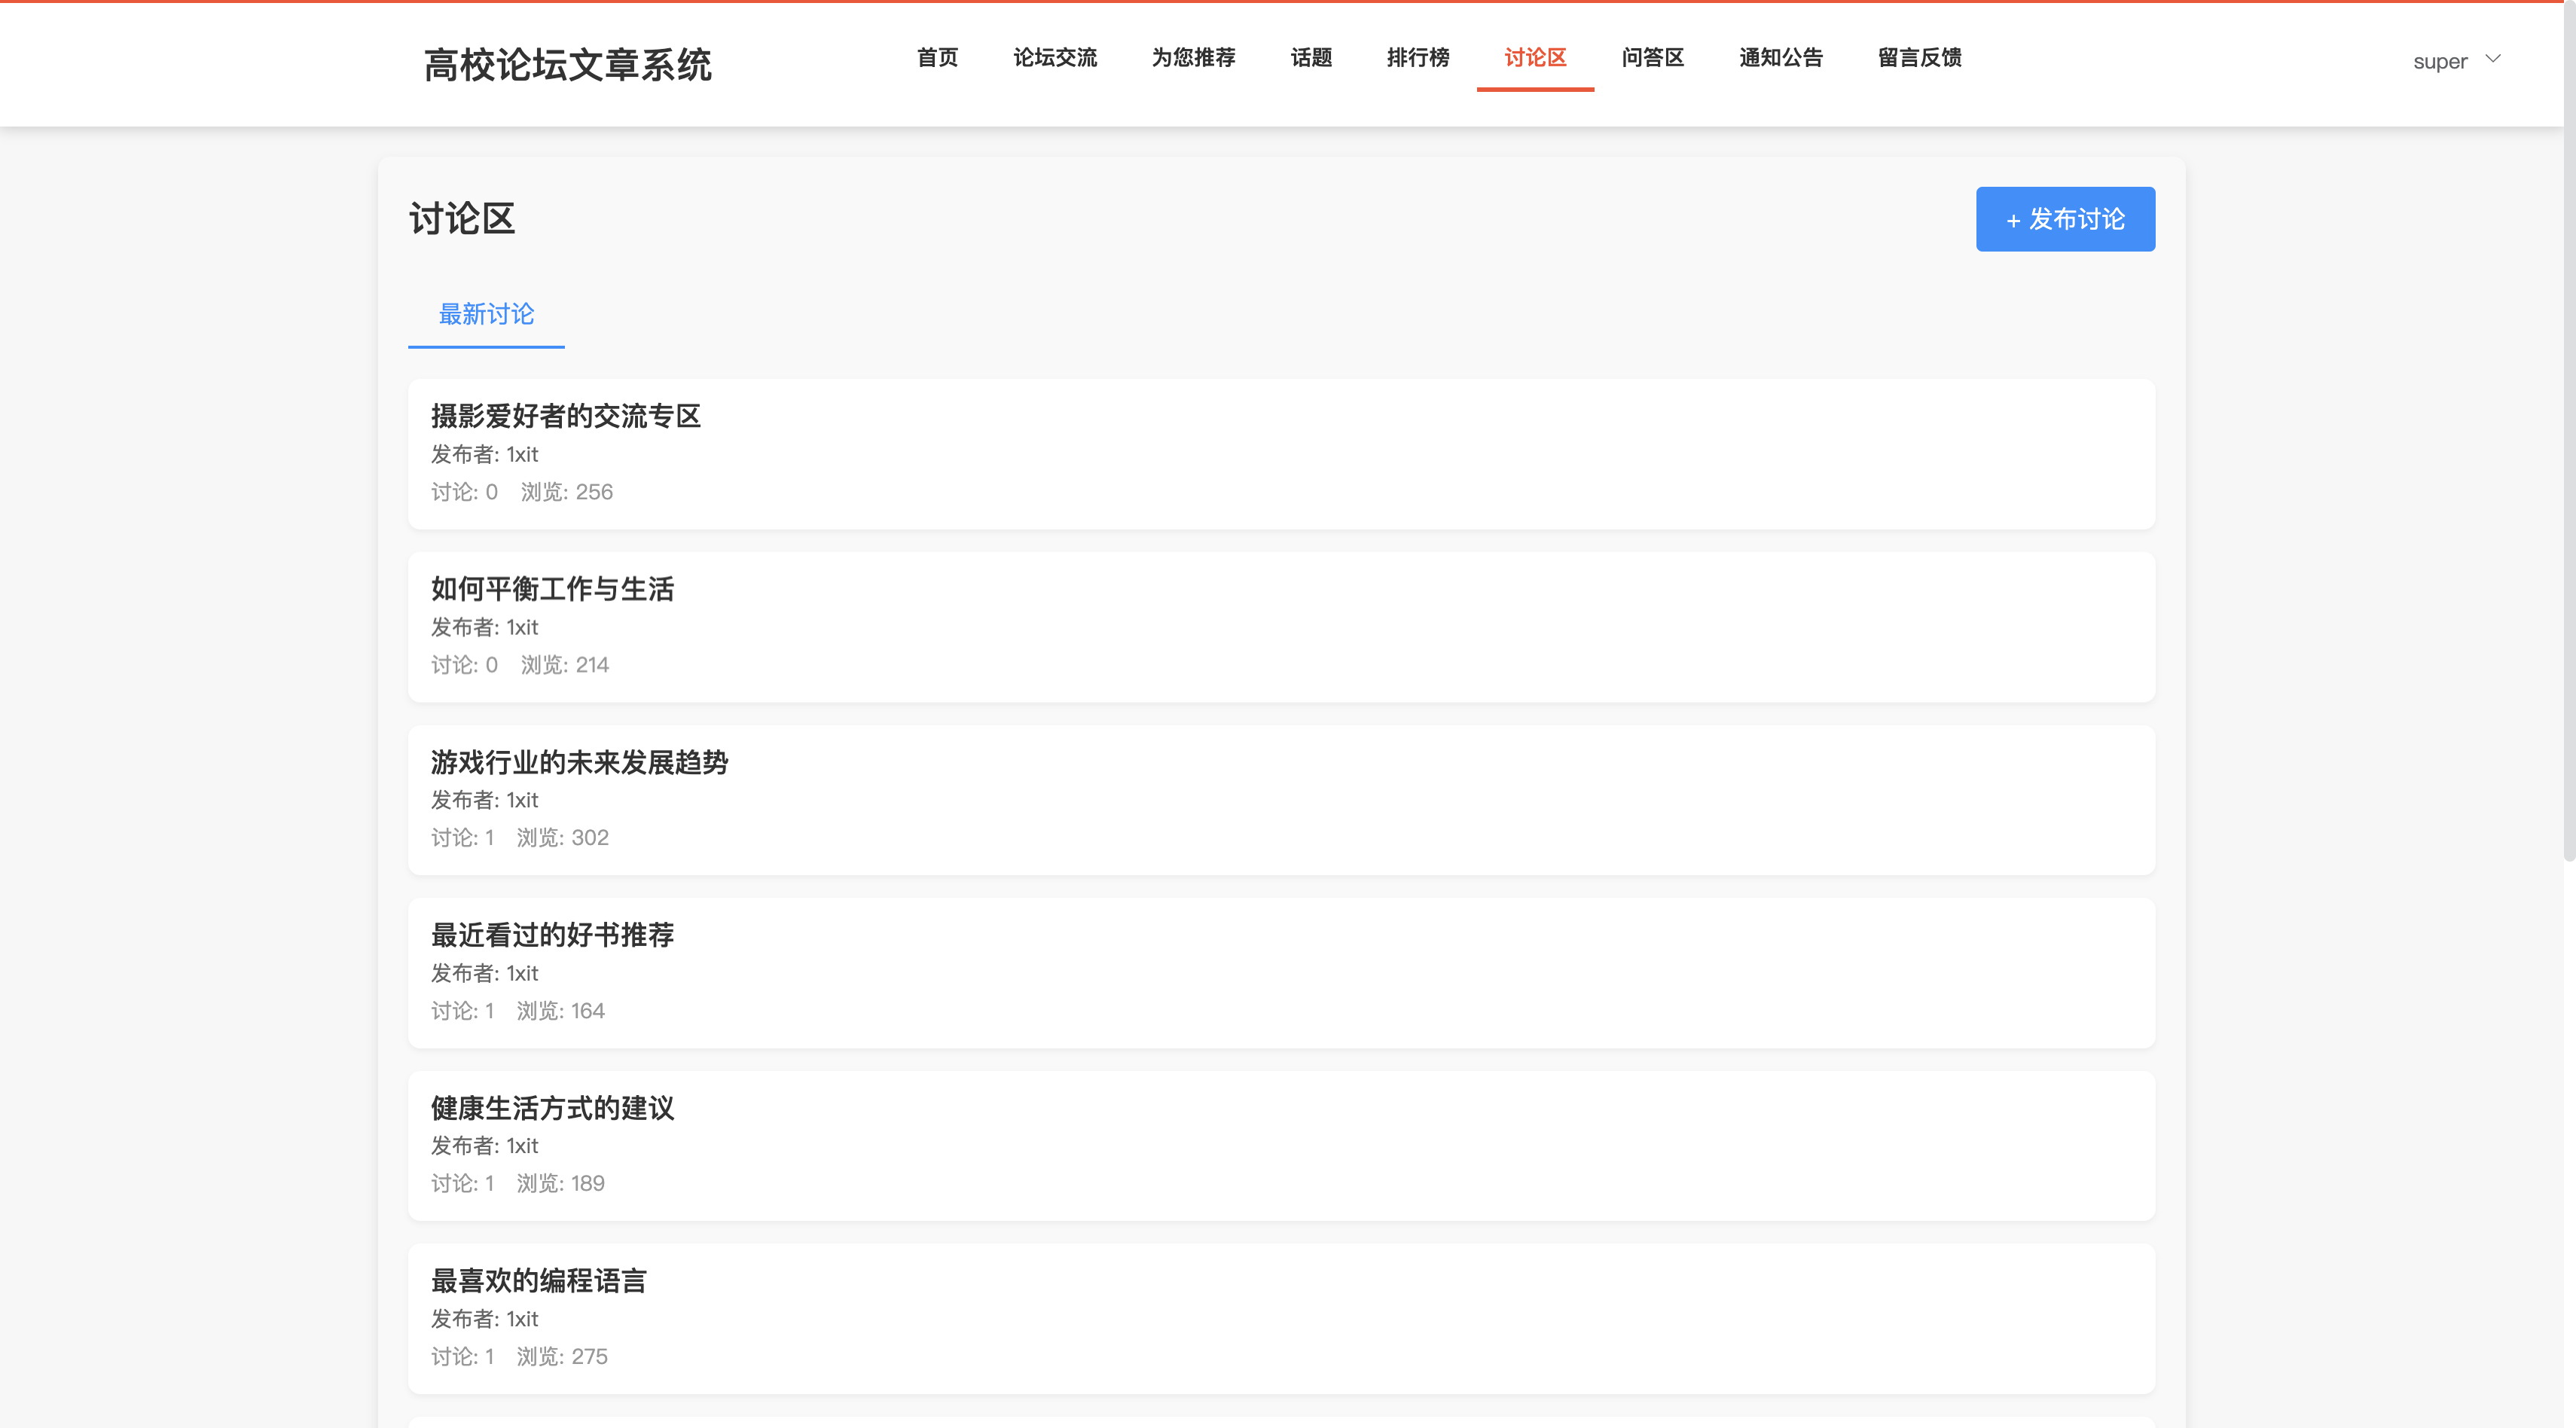The width and height of the screenshot is (2576, 1428).
Task: Go to 论坛交流 navigation item
Action: pyautogui.click(x=1054, y=58)
